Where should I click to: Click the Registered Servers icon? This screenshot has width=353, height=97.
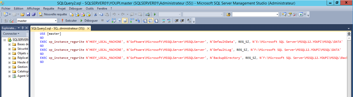pyautogui.click(x=284, y=14)
